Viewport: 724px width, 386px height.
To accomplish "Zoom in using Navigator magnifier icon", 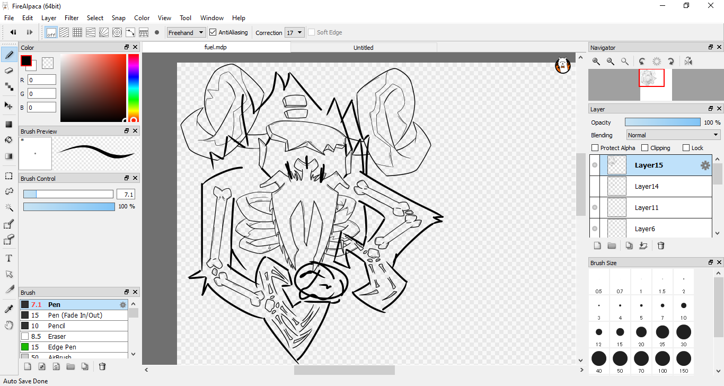I will coord(596,62).
